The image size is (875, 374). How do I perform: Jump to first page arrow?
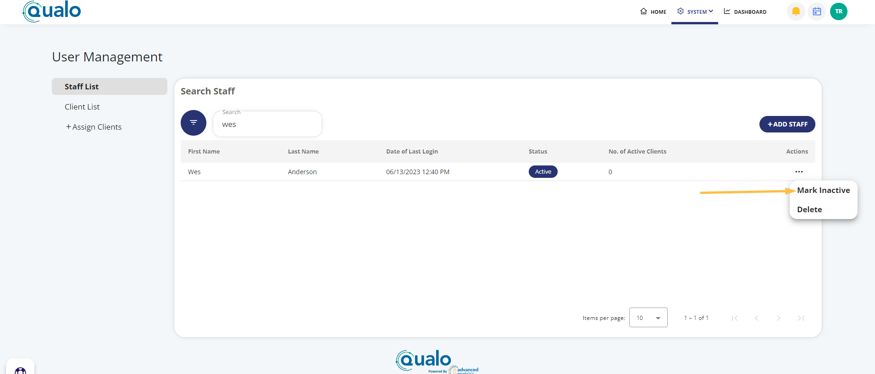735,318
